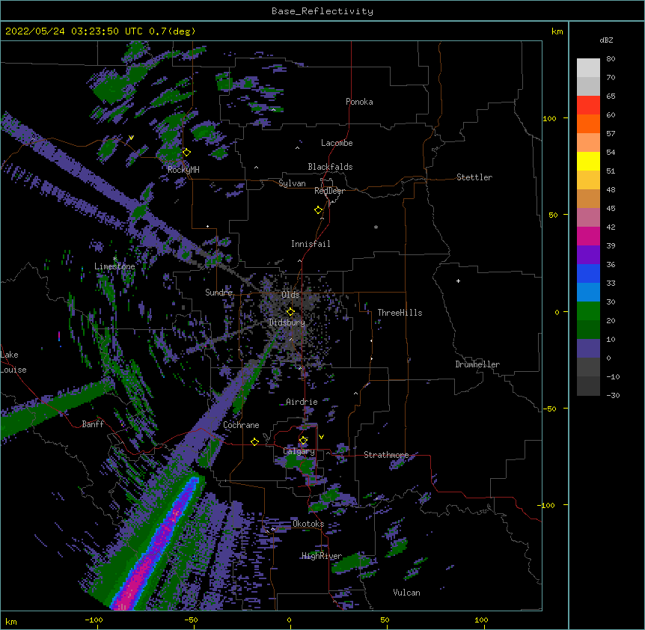The height and width of the screenshot is (630, 645).
Task: Click the Drumheller town label
Action: pos(477,364)
